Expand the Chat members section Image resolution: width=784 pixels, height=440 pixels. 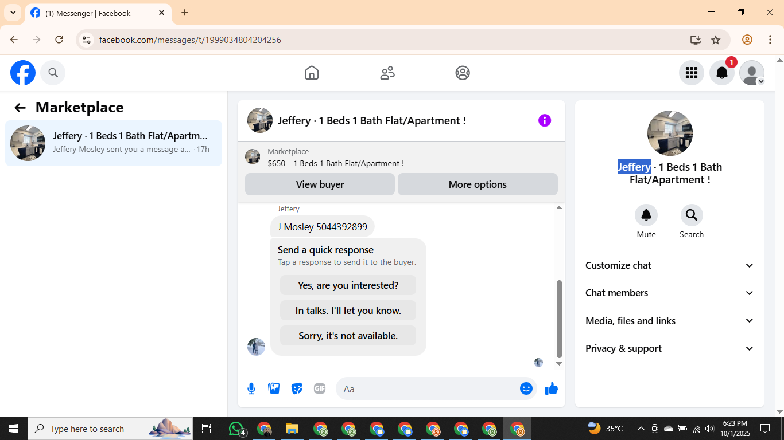(x=670, y=293)
